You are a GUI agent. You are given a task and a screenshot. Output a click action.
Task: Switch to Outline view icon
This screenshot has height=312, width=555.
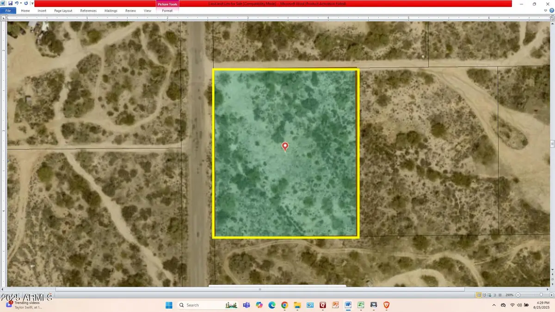click(x=495, y=294)
